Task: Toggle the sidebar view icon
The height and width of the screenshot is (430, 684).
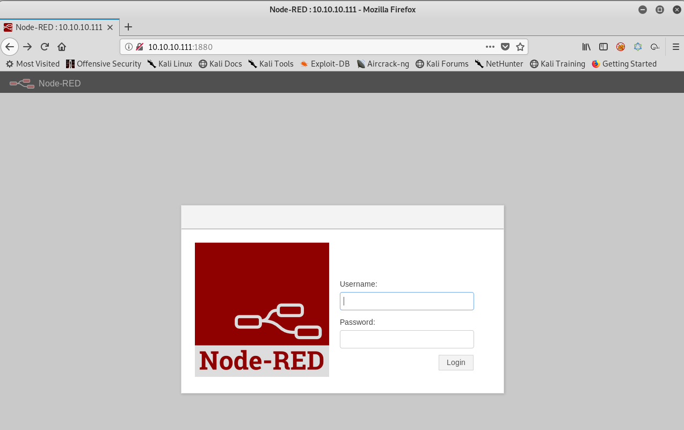Action: pyautogui.click(x=603, y=47)
